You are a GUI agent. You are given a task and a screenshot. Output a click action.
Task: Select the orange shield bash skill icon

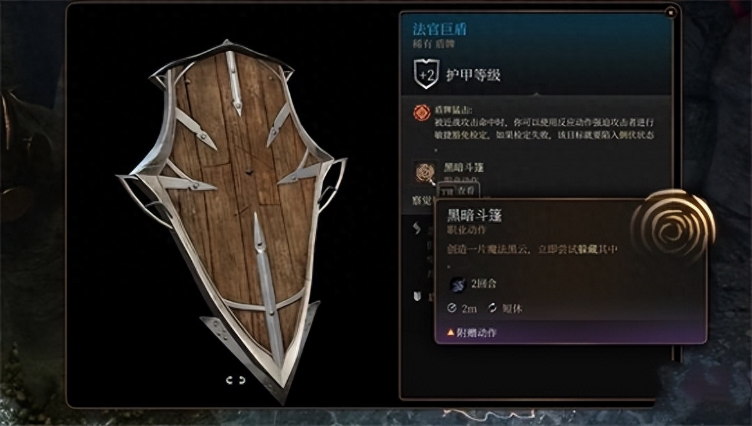click(x=422, y=113)
